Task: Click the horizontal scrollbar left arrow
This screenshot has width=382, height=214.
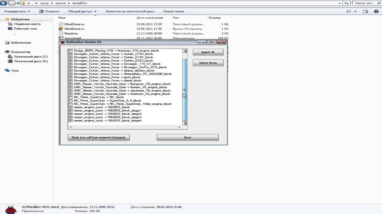Action: (70, 127)
